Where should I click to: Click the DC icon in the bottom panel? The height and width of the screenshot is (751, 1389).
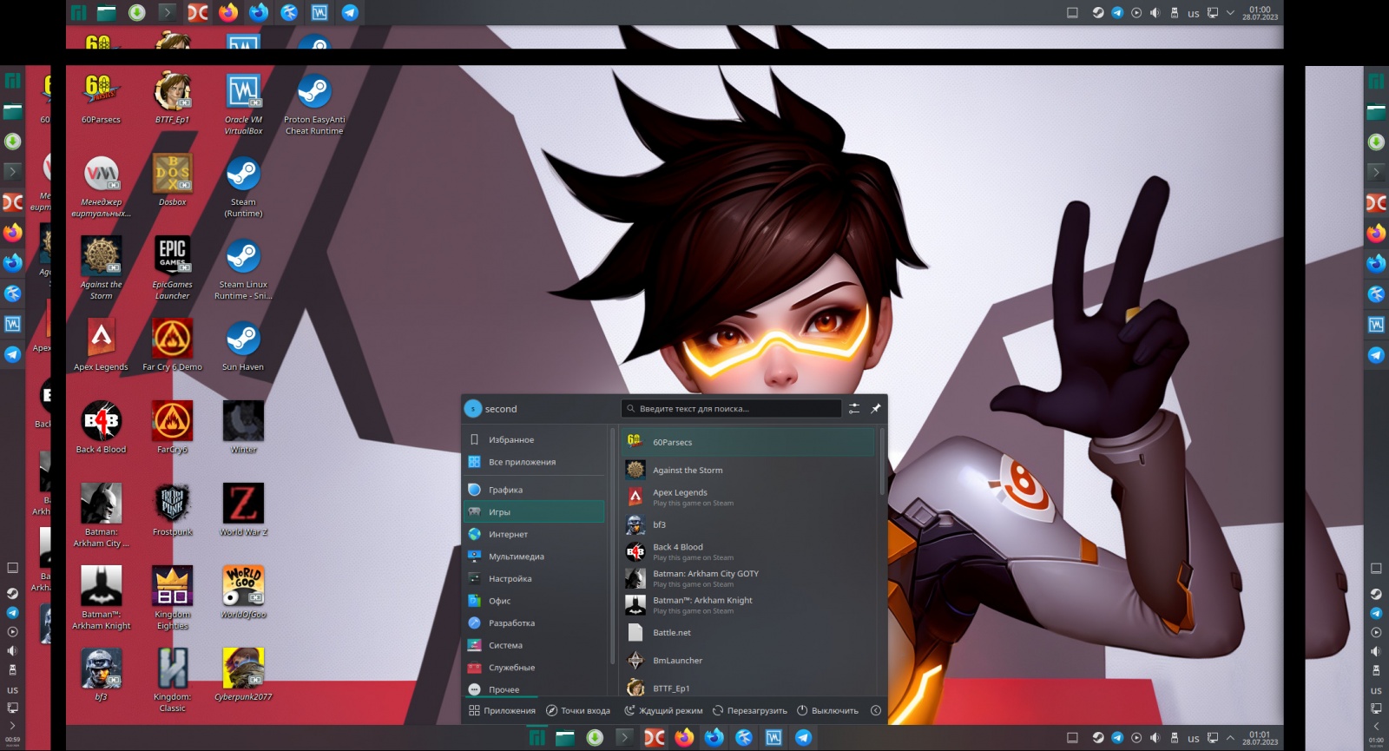click(x=654, y=738)
